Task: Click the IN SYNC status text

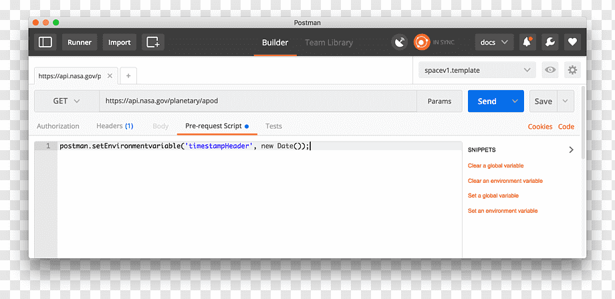Action: pyautogui.click(x=444, y=42)
